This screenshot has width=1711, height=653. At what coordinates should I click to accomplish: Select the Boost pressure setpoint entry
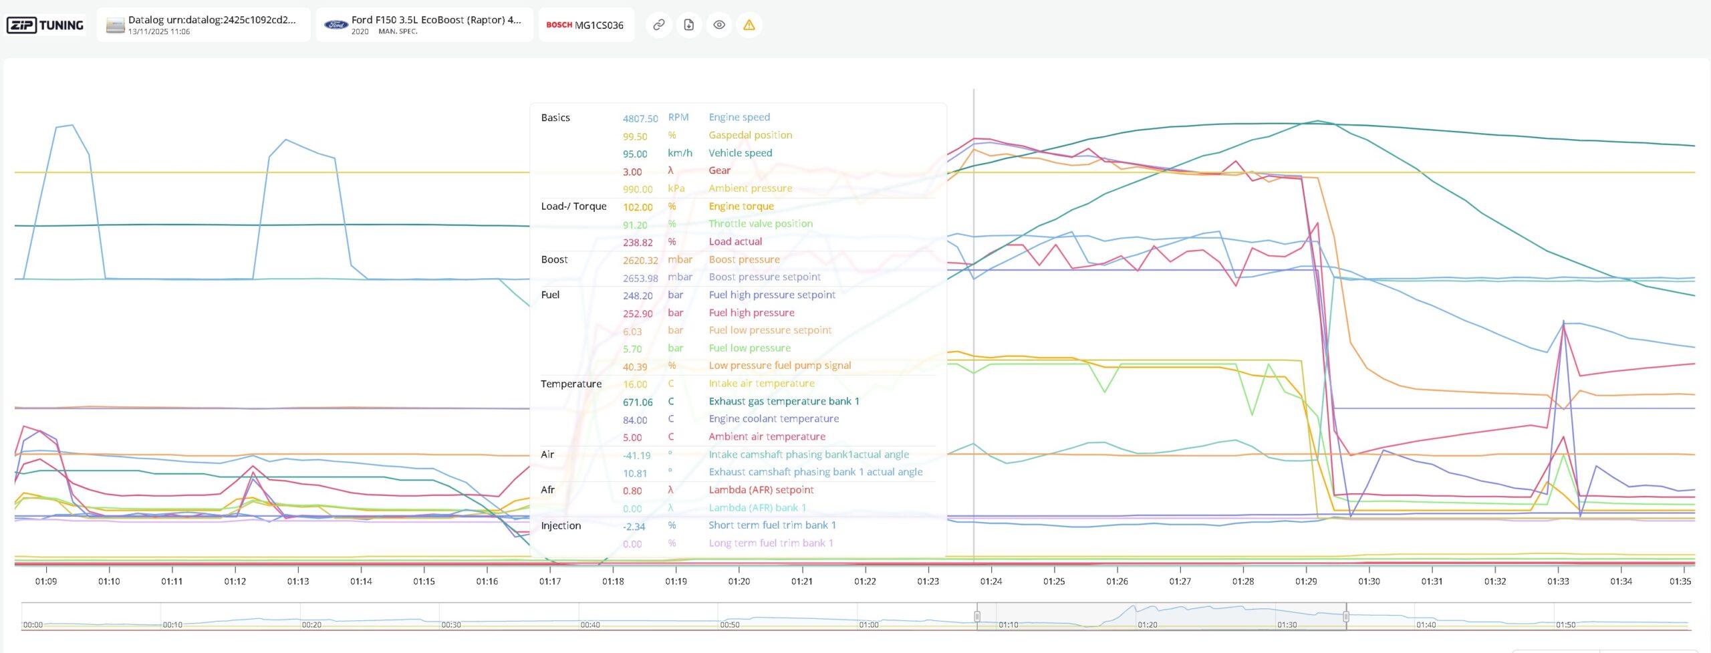coord(765,277)
